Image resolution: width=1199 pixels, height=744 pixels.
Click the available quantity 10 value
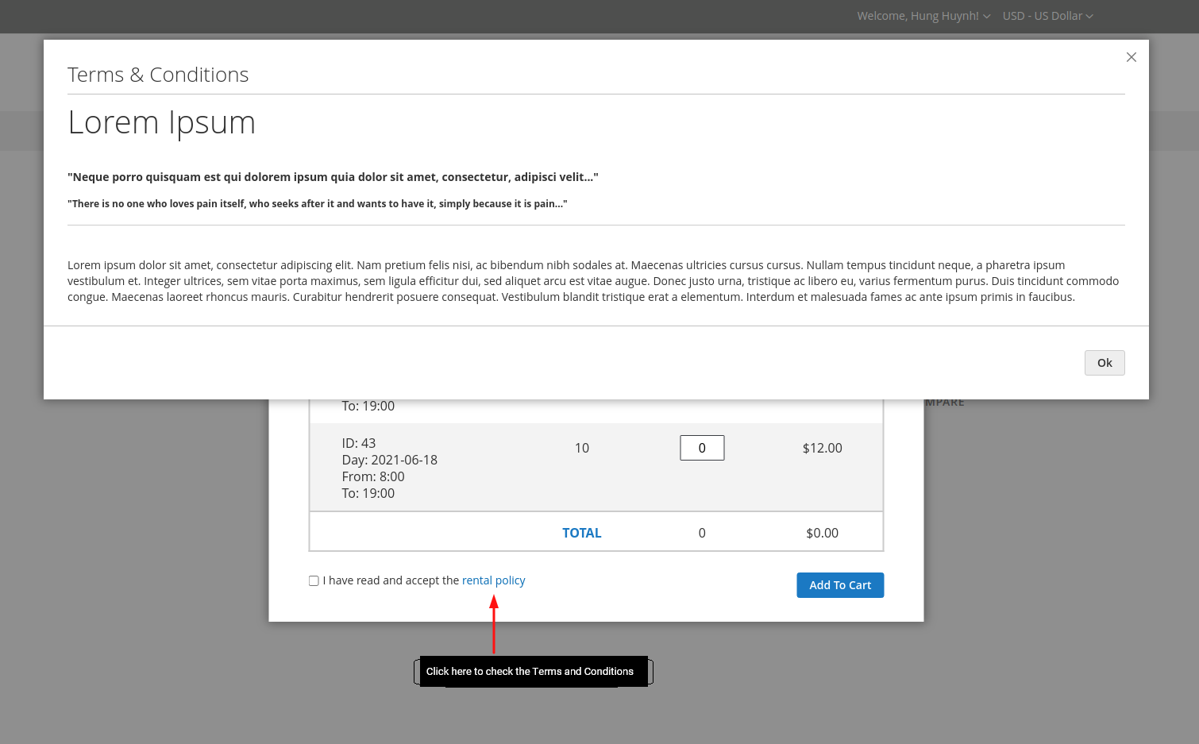581,448
